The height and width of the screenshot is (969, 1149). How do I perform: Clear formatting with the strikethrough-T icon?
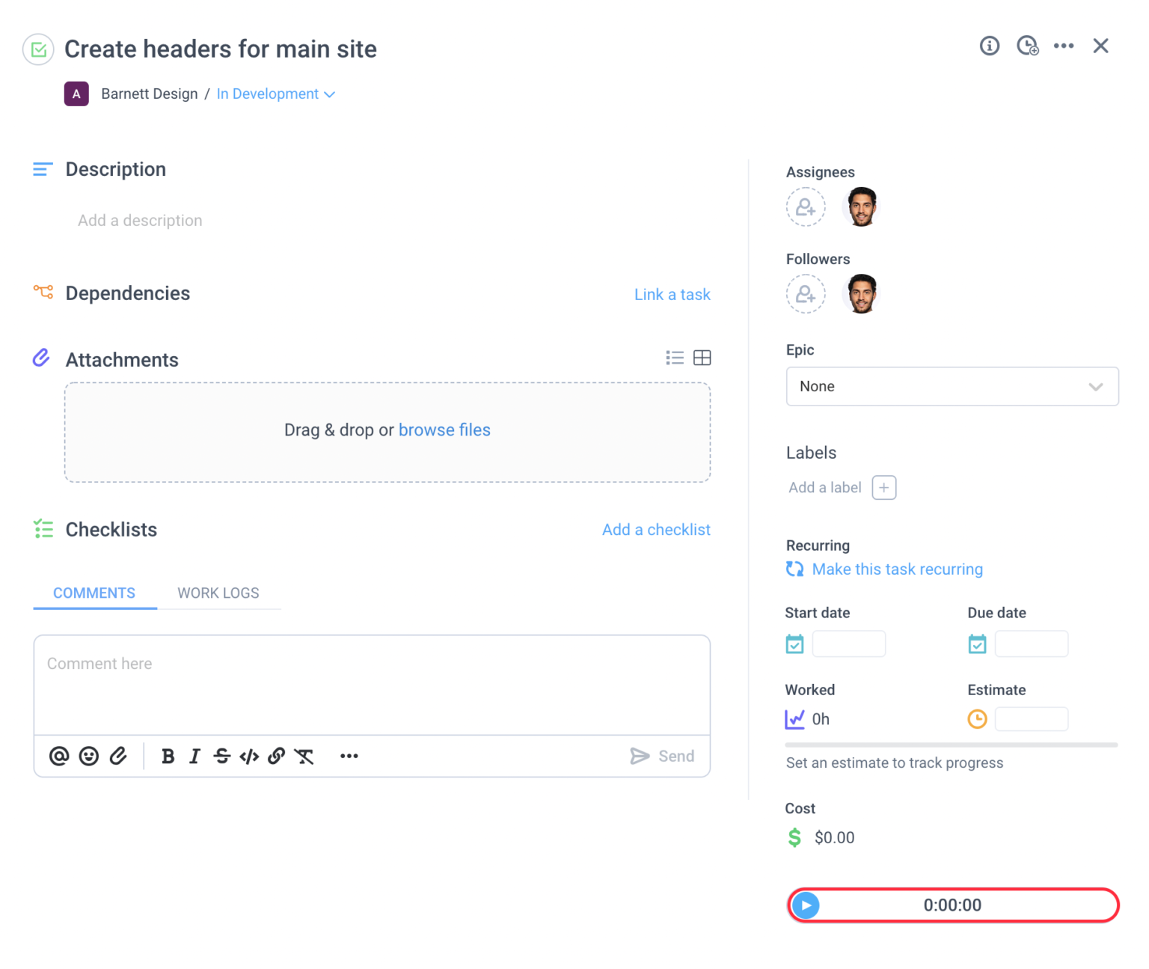pos(304,756)
